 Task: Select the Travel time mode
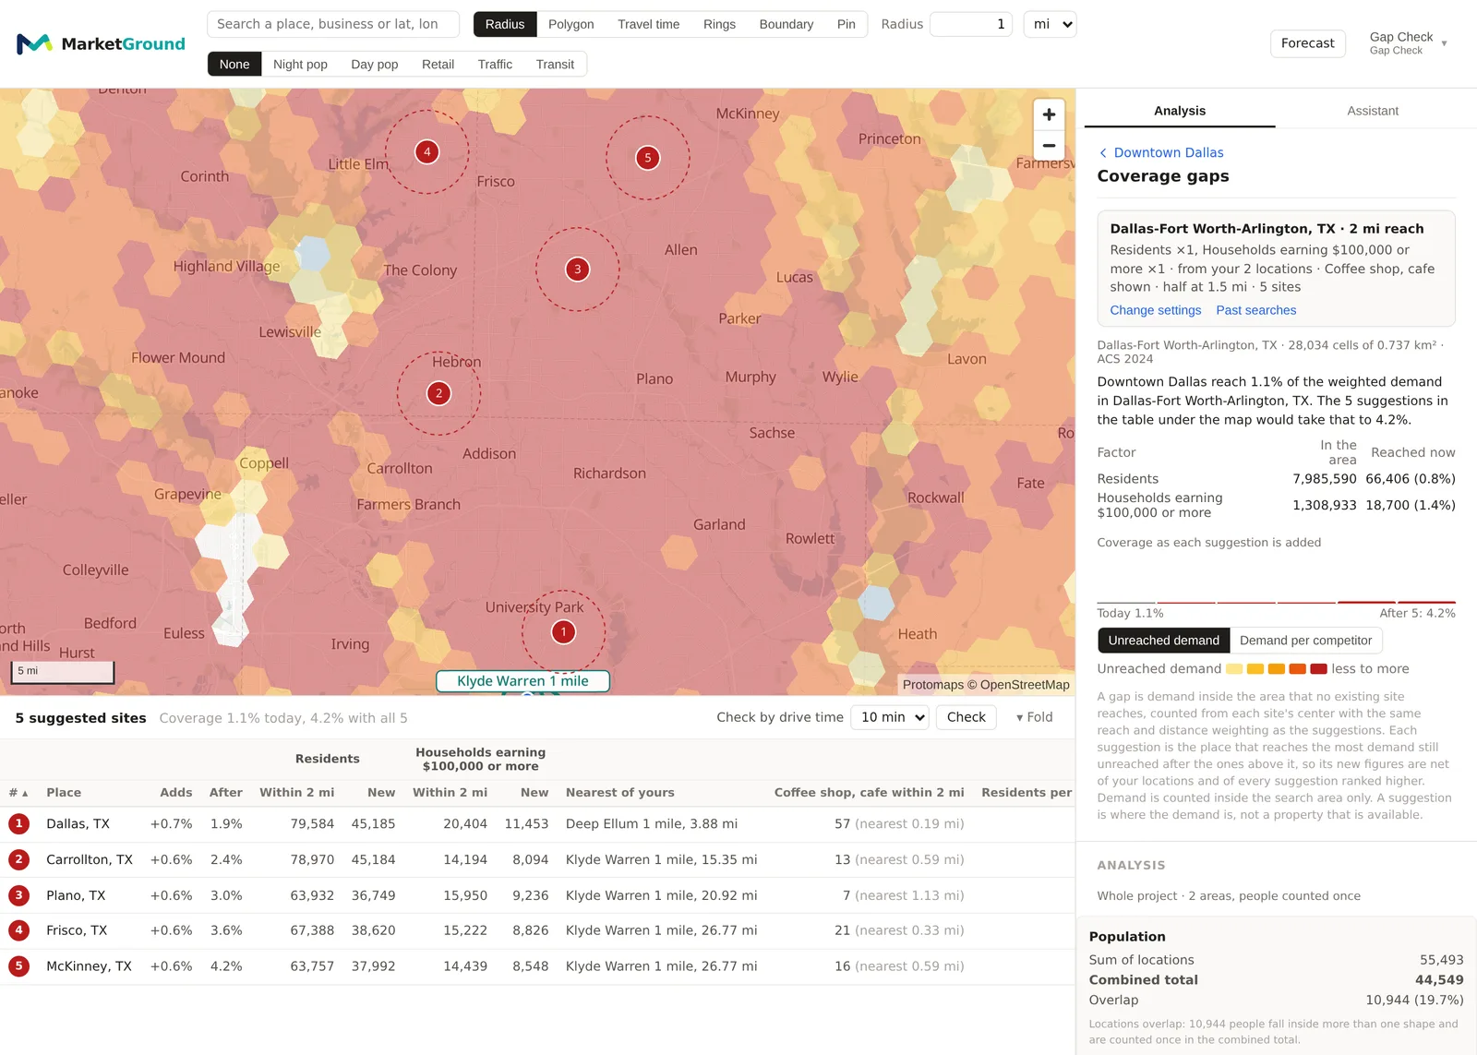pyautogui.click(x=648, y=24)
